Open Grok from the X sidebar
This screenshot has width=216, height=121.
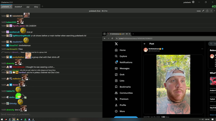(x=119, y=75)
